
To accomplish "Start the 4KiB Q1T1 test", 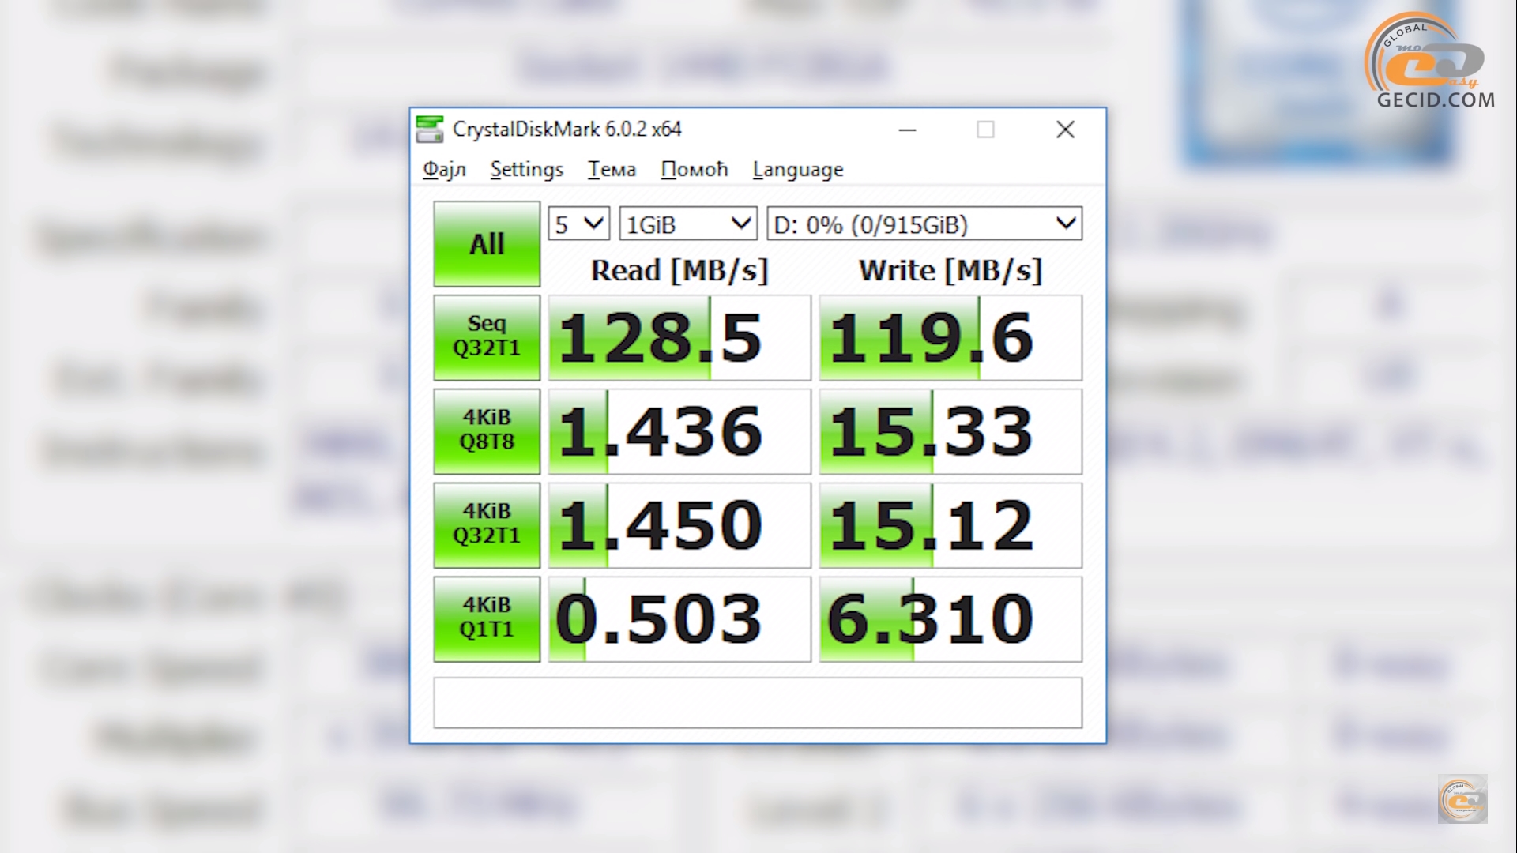I will [487, 619].
